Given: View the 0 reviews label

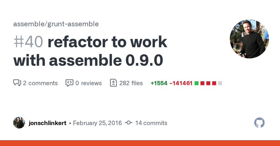Looking at the screenshot, I should pos(89,83).
